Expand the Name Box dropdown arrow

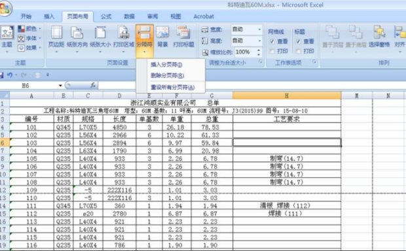click(x=60, y=86)
